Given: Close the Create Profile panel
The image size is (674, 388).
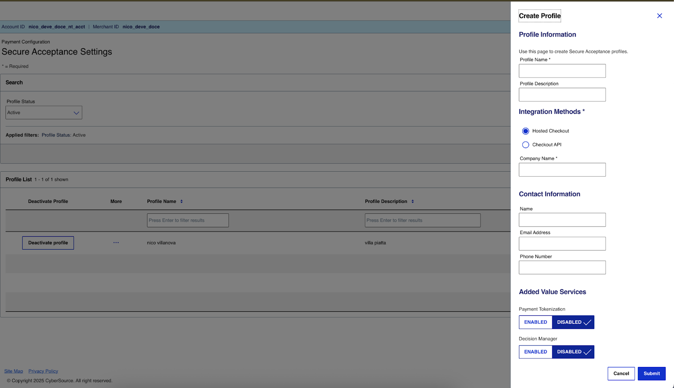Looking at the screenshot, I should pos(659,16).
